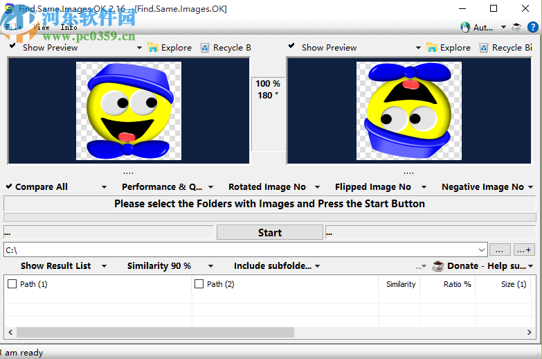Click the Donate - Help su... link
Screen dimensions: 542x359
[x=487, y=266]
